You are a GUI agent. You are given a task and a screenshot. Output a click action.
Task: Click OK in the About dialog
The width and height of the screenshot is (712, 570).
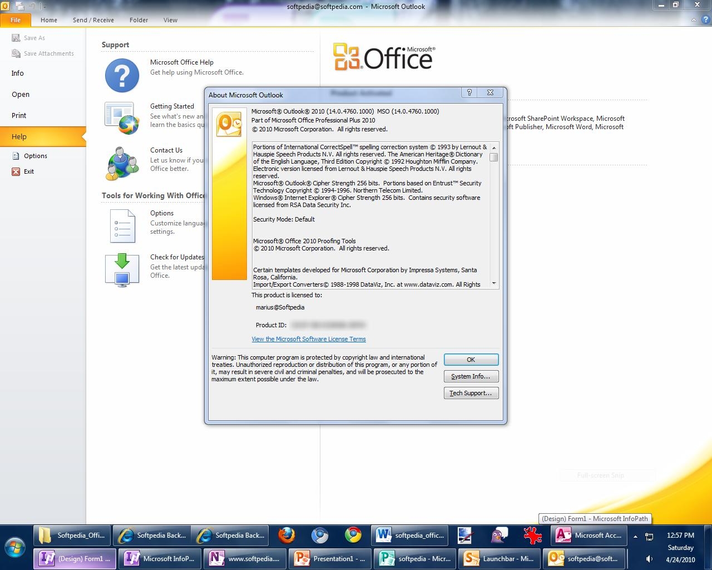(x=471, y=360)
